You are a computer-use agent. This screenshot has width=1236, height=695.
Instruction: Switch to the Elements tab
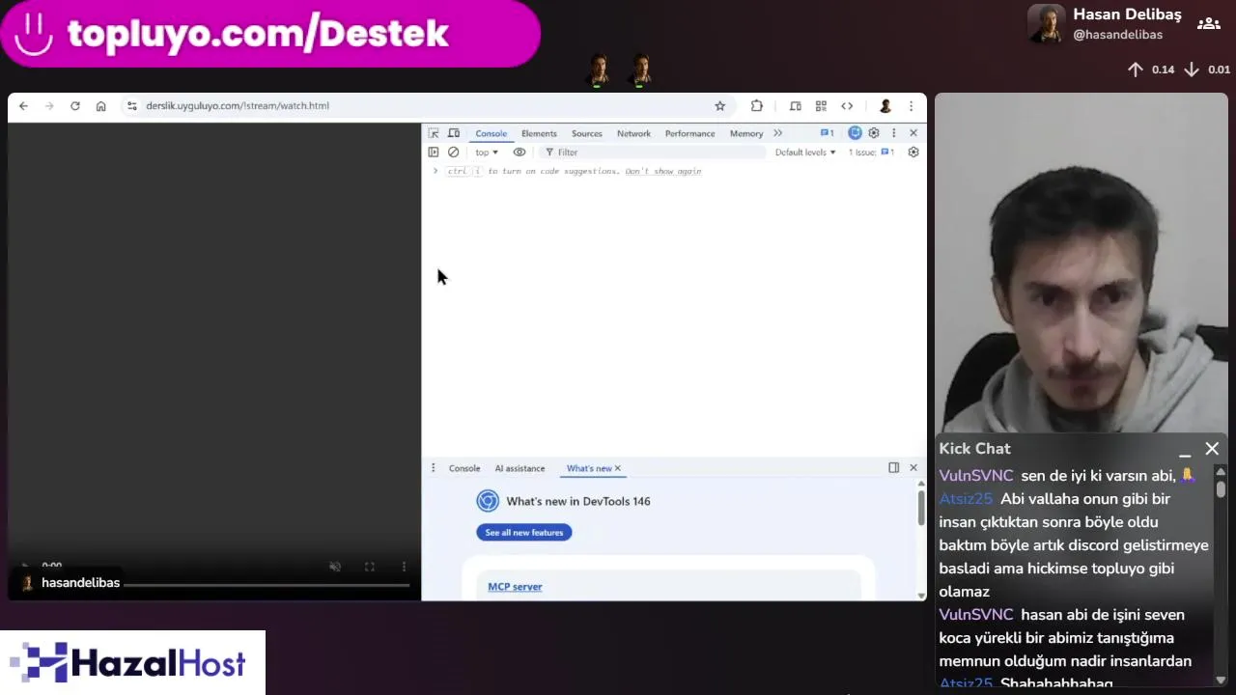pos(539,133)
